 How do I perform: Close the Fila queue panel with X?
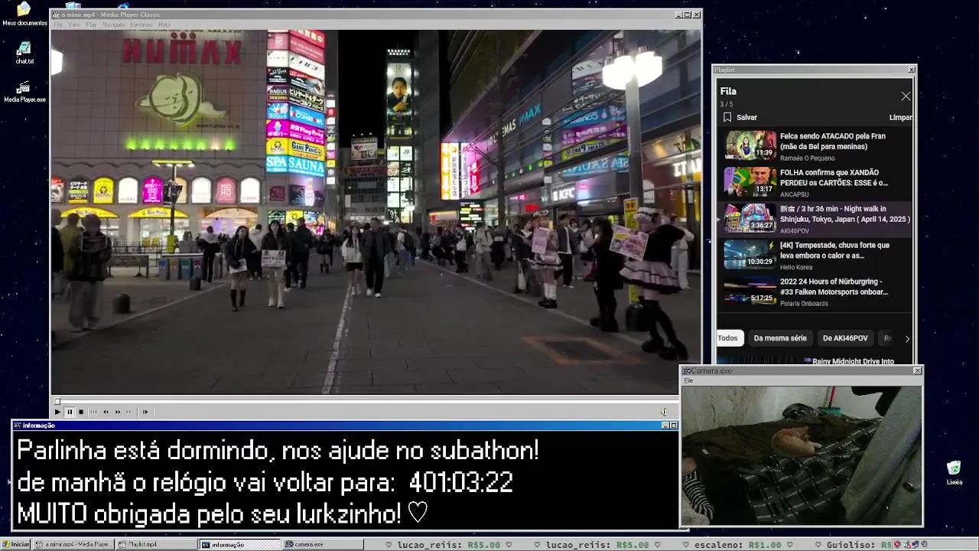(906, 96)
